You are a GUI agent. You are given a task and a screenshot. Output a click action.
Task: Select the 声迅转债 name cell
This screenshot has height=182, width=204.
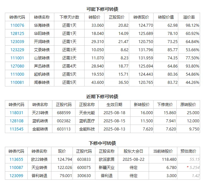(42, 66)
